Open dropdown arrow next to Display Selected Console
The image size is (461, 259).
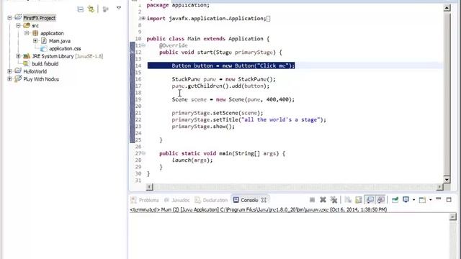click(413, 200)
